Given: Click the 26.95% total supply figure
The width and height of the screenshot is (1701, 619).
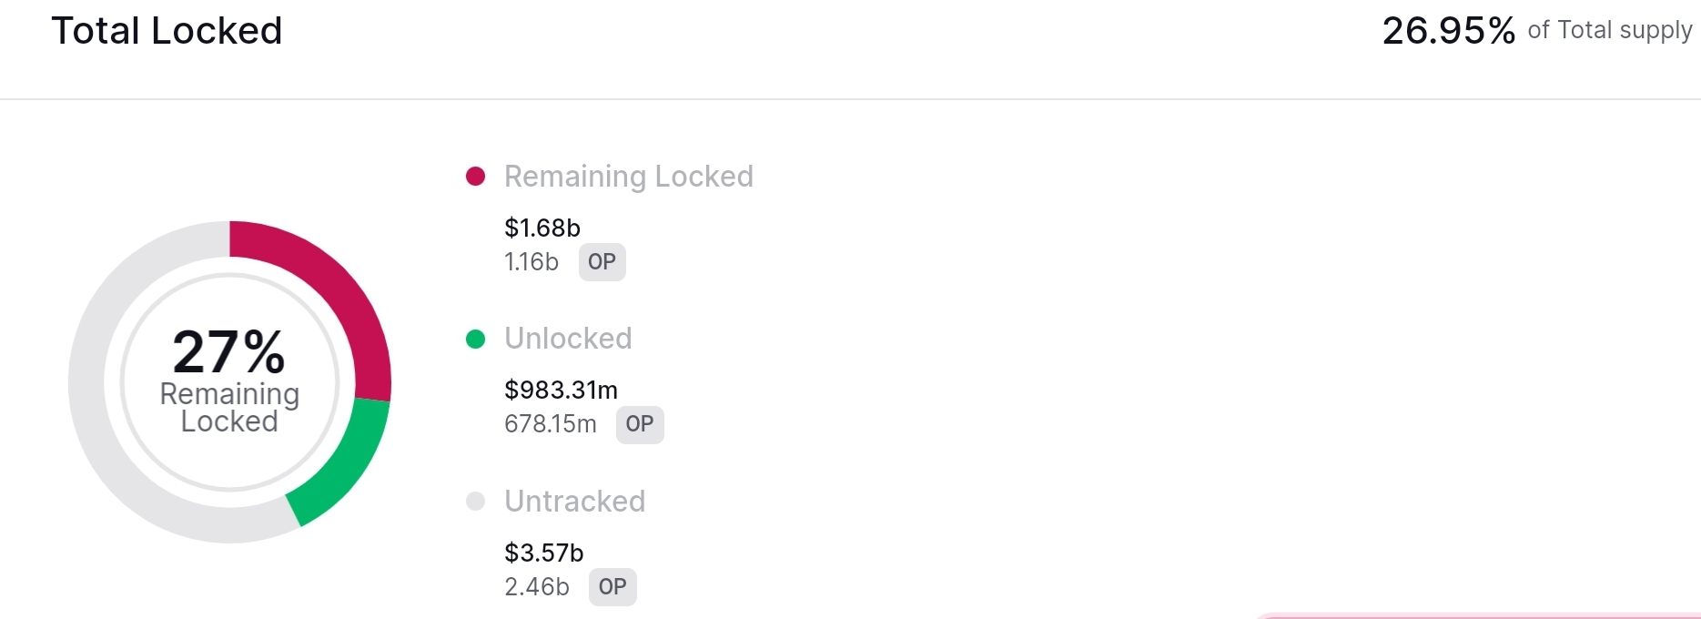Looking at the screenshot, I should [1449, 31].
